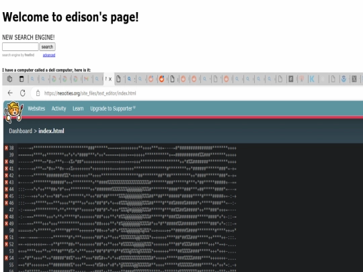Click the dell computer caption text
Image resolution: width=363 pixels, height=272 pixels.
pos(46,70)
